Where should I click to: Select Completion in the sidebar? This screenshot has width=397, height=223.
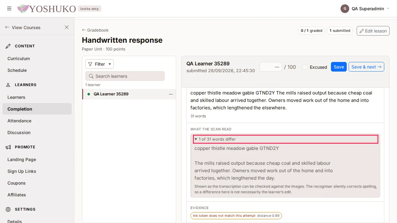point(37,109)
